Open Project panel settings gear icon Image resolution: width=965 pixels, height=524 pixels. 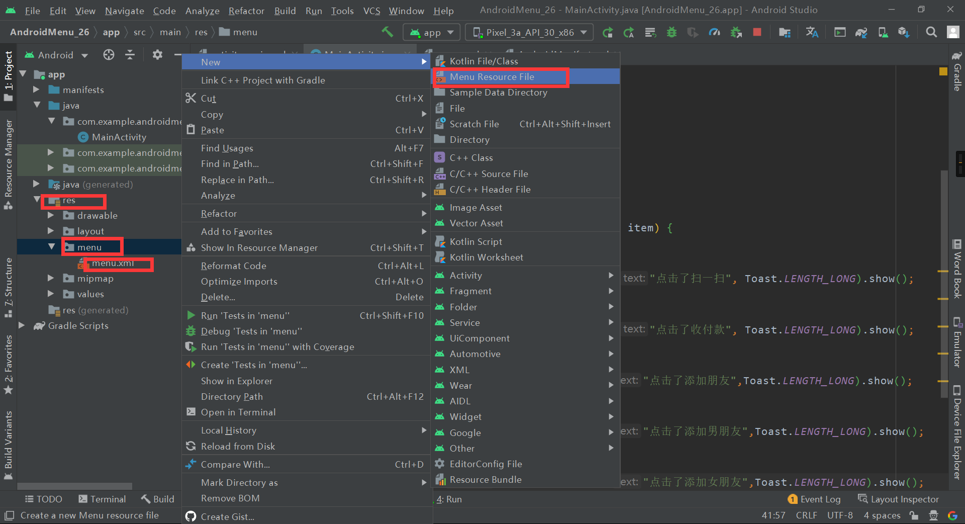pos(157,55)
